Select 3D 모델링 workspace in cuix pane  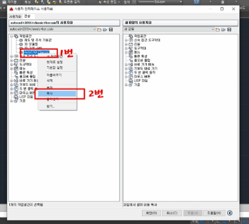click(x=31, y=44)
